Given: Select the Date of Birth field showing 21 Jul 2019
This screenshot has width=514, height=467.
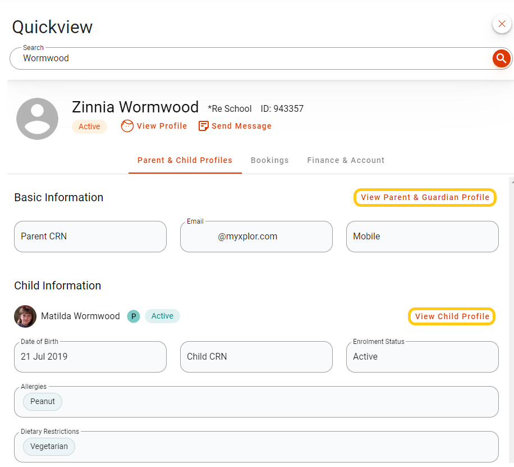Looking at the screenshot, I should (90, 357).
